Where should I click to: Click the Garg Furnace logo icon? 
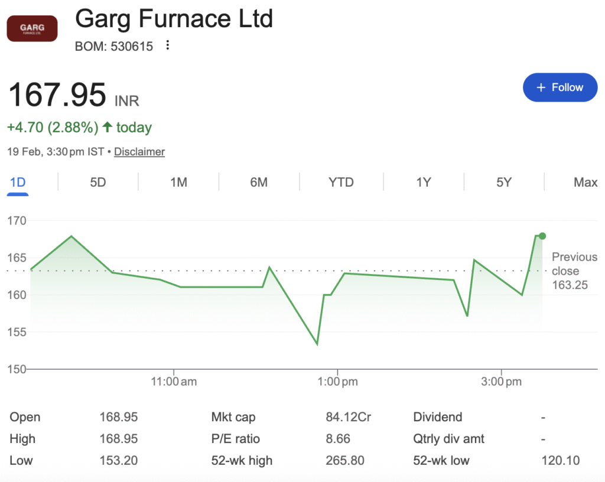coord(32,28)
